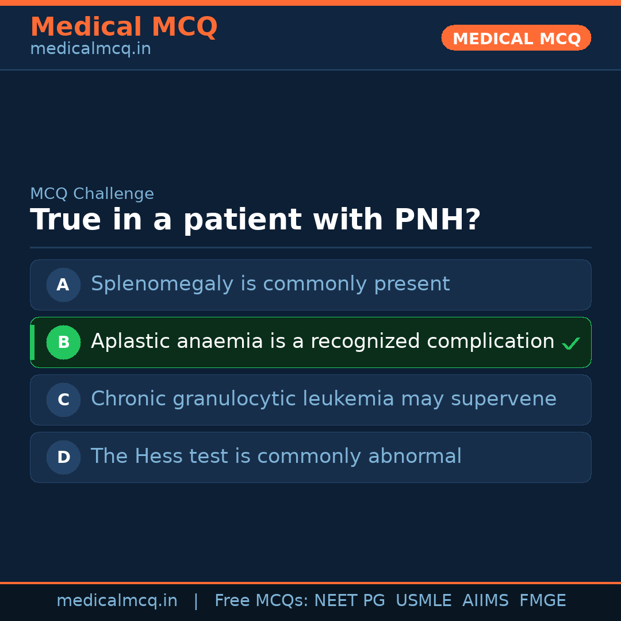
Task: Click the AIIMS label in footer
Action: [x=485, y=601]
